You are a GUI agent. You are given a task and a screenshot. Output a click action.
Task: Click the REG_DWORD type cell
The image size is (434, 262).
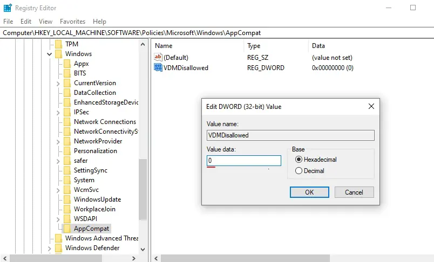coord(266,68)
